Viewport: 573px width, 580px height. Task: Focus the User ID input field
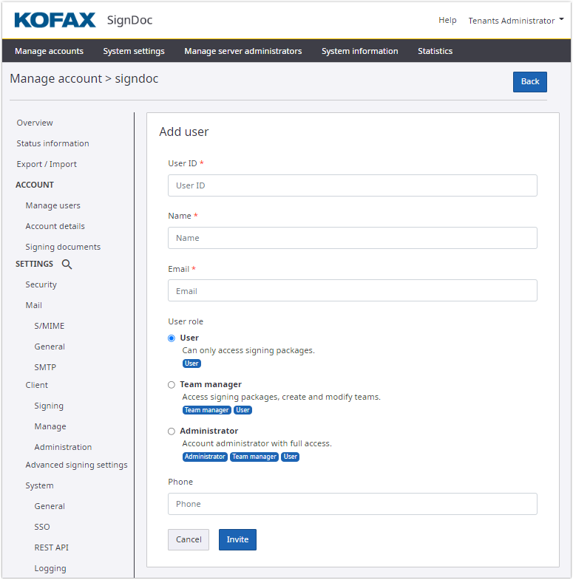click(x=352, y=185)
